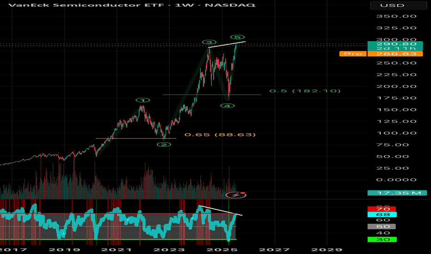Click the 100.00 price axis label
The height and width of the screenshot is (254, 431).
(x=396, y=133)
